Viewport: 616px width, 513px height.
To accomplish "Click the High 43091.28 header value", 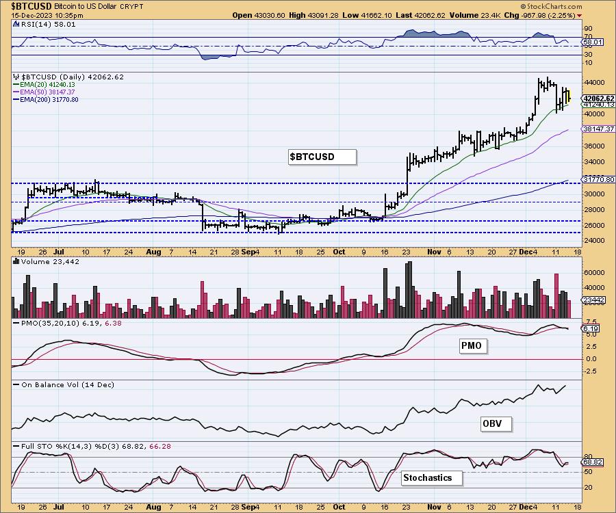I will coord(316,15).
